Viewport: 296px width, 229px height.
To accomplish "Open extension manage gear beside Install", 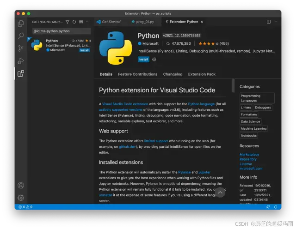I will (154, 60).
